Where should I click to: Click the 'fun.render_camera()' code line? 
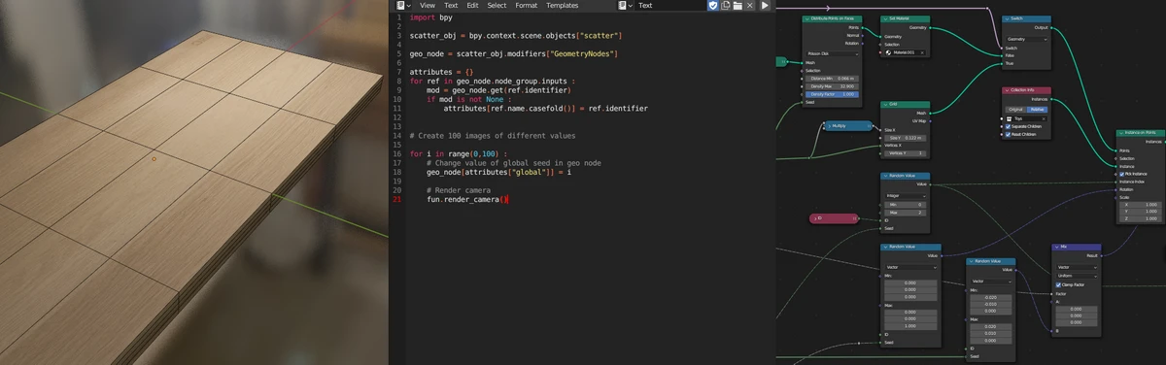tap(467, 199)
